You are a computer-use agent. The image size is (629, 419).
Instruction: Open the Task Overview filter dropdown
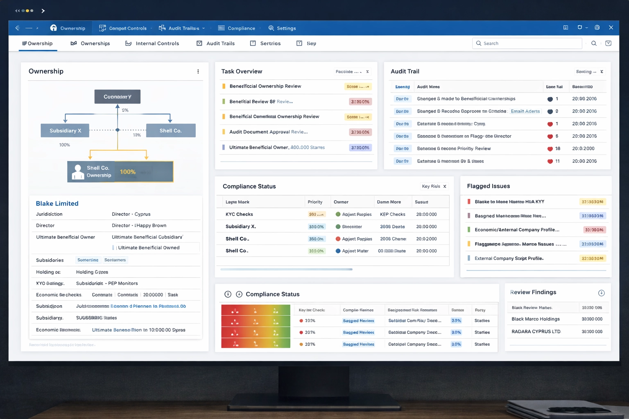[x=348, y=72]
